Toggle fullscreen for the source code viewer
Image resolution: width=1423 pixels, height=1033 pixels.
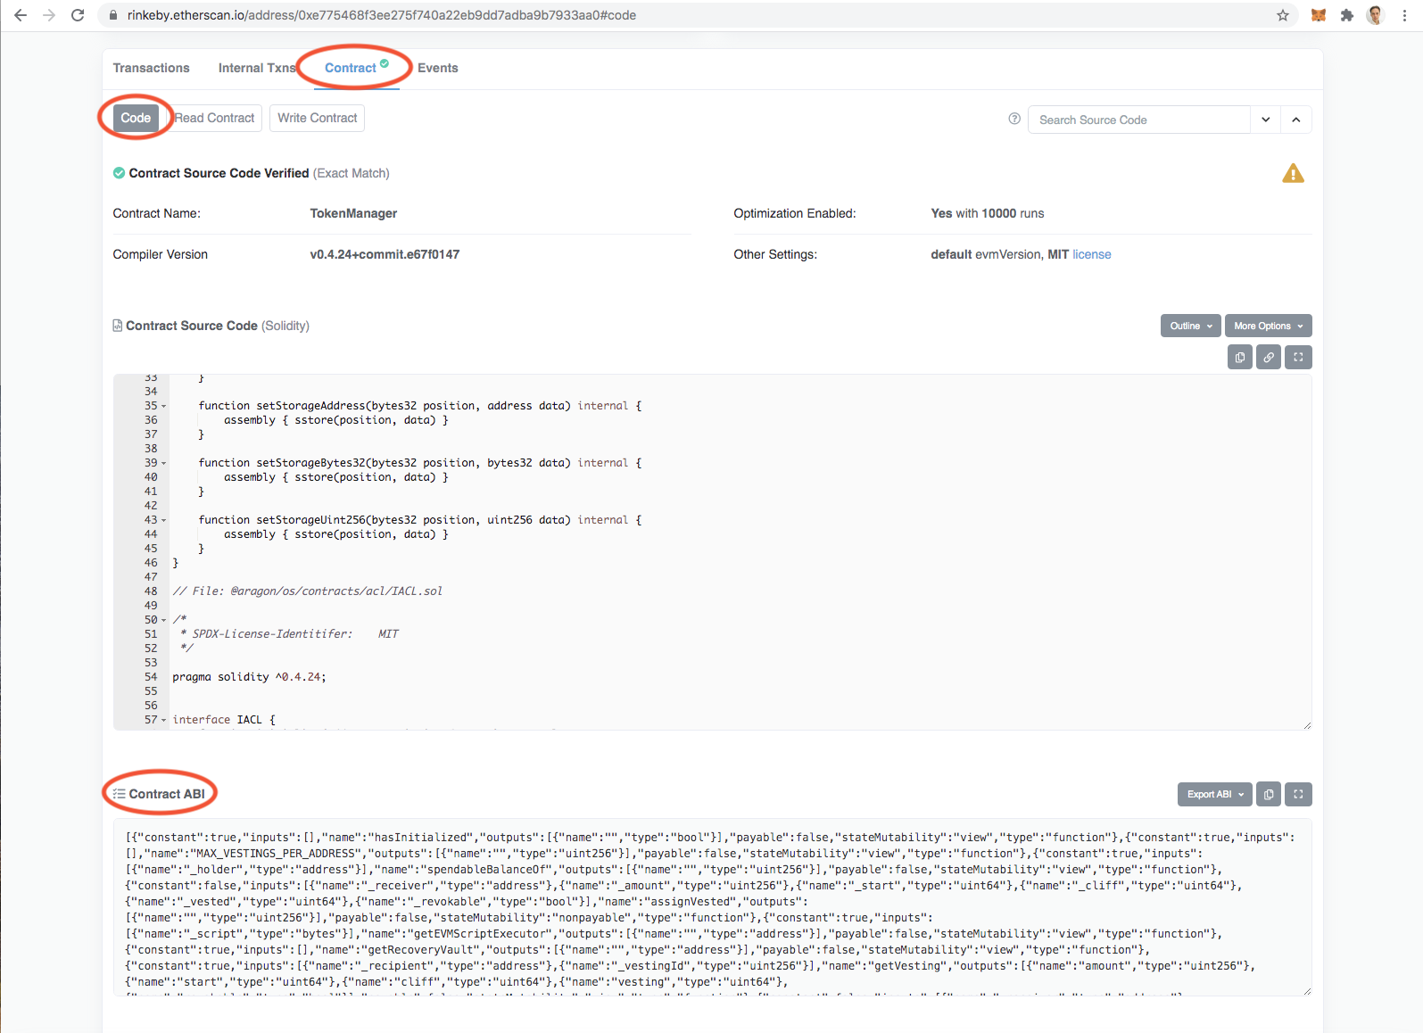(1298, 358)
